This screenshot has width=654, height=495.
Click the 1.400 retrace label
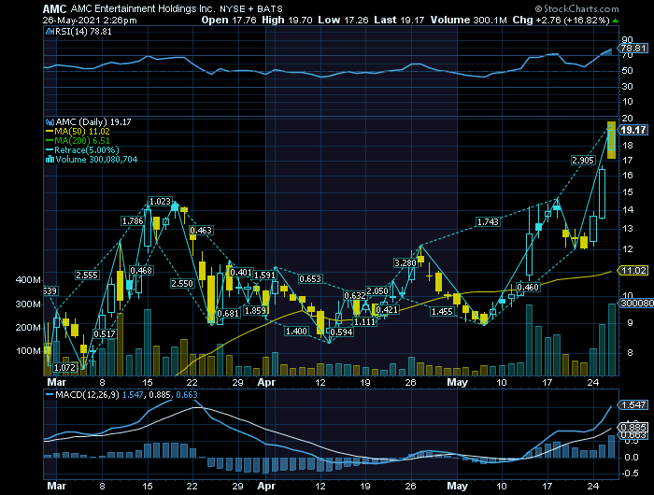click(296, 332)
